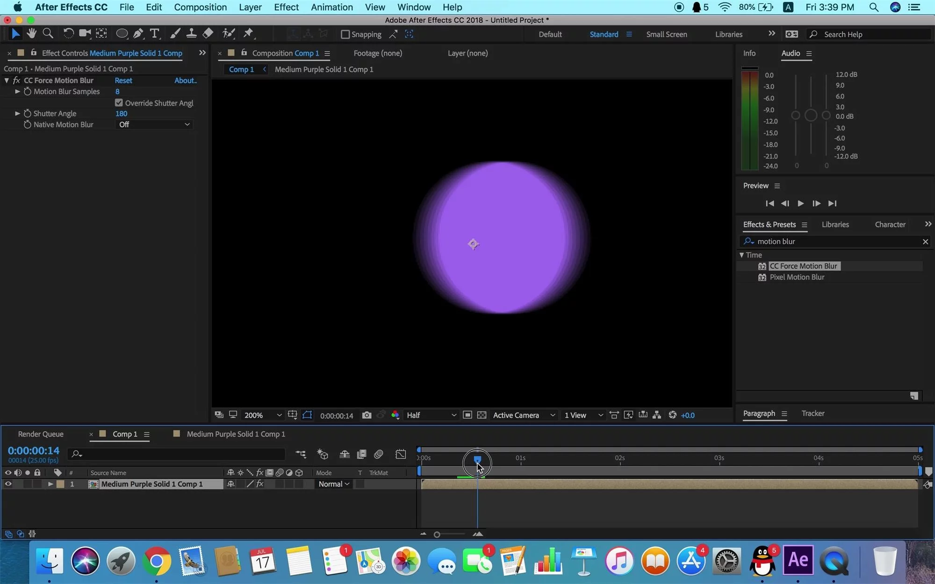The image size is (935, 584).
Task: Play the preview
Action: click(800, 203)
